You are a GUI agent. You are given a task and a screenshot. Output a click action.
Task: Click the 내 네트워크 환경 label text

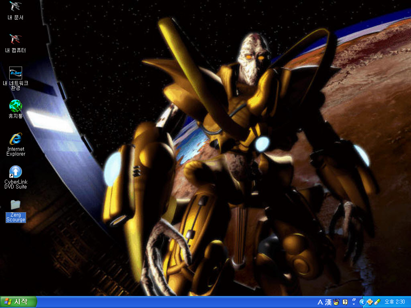click(16, 85)
